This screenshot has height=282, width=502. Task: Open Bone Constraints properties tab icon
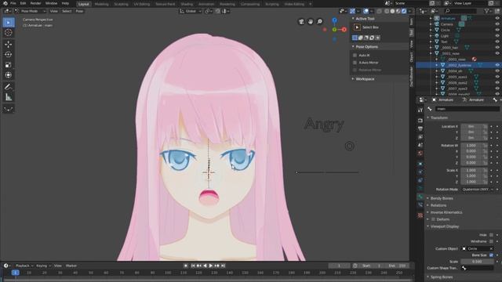point(420,205)
